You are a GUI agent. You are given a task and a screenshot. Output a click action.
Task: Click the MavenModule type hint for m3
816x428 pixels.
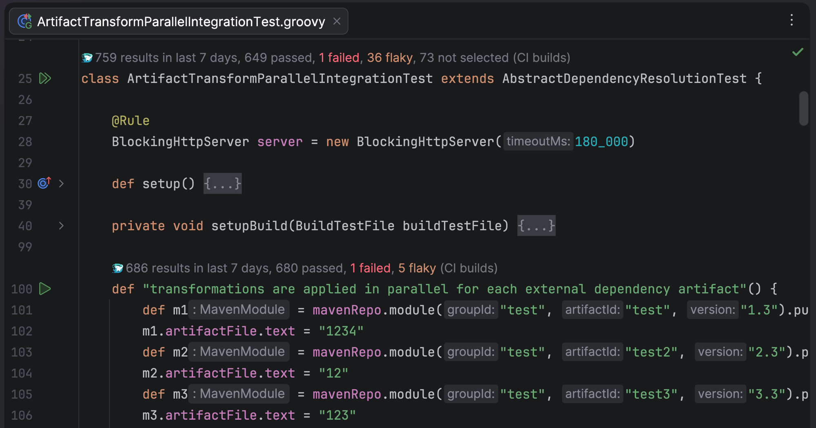click(x=239, y=394)
